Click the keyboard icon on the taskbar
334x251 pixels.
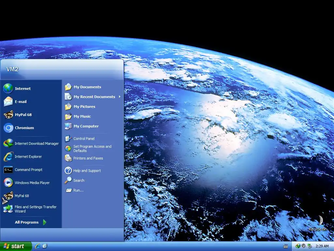(286, 246)
